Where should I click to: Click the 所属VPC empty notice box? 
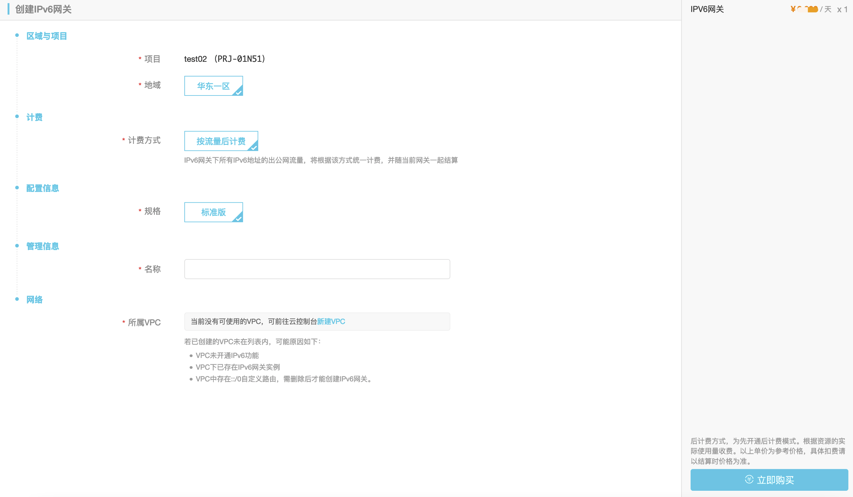317,321
